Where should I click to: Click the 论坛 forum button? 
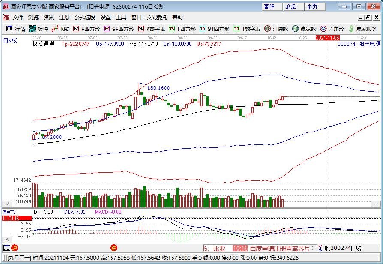click(291, 6)
